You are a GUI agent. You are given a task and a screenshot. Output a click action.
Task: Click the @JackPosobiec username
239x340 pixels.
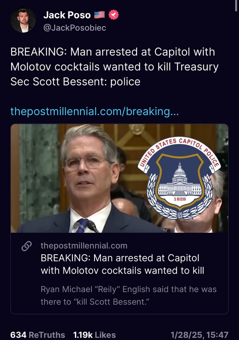(x=74, y=27)
